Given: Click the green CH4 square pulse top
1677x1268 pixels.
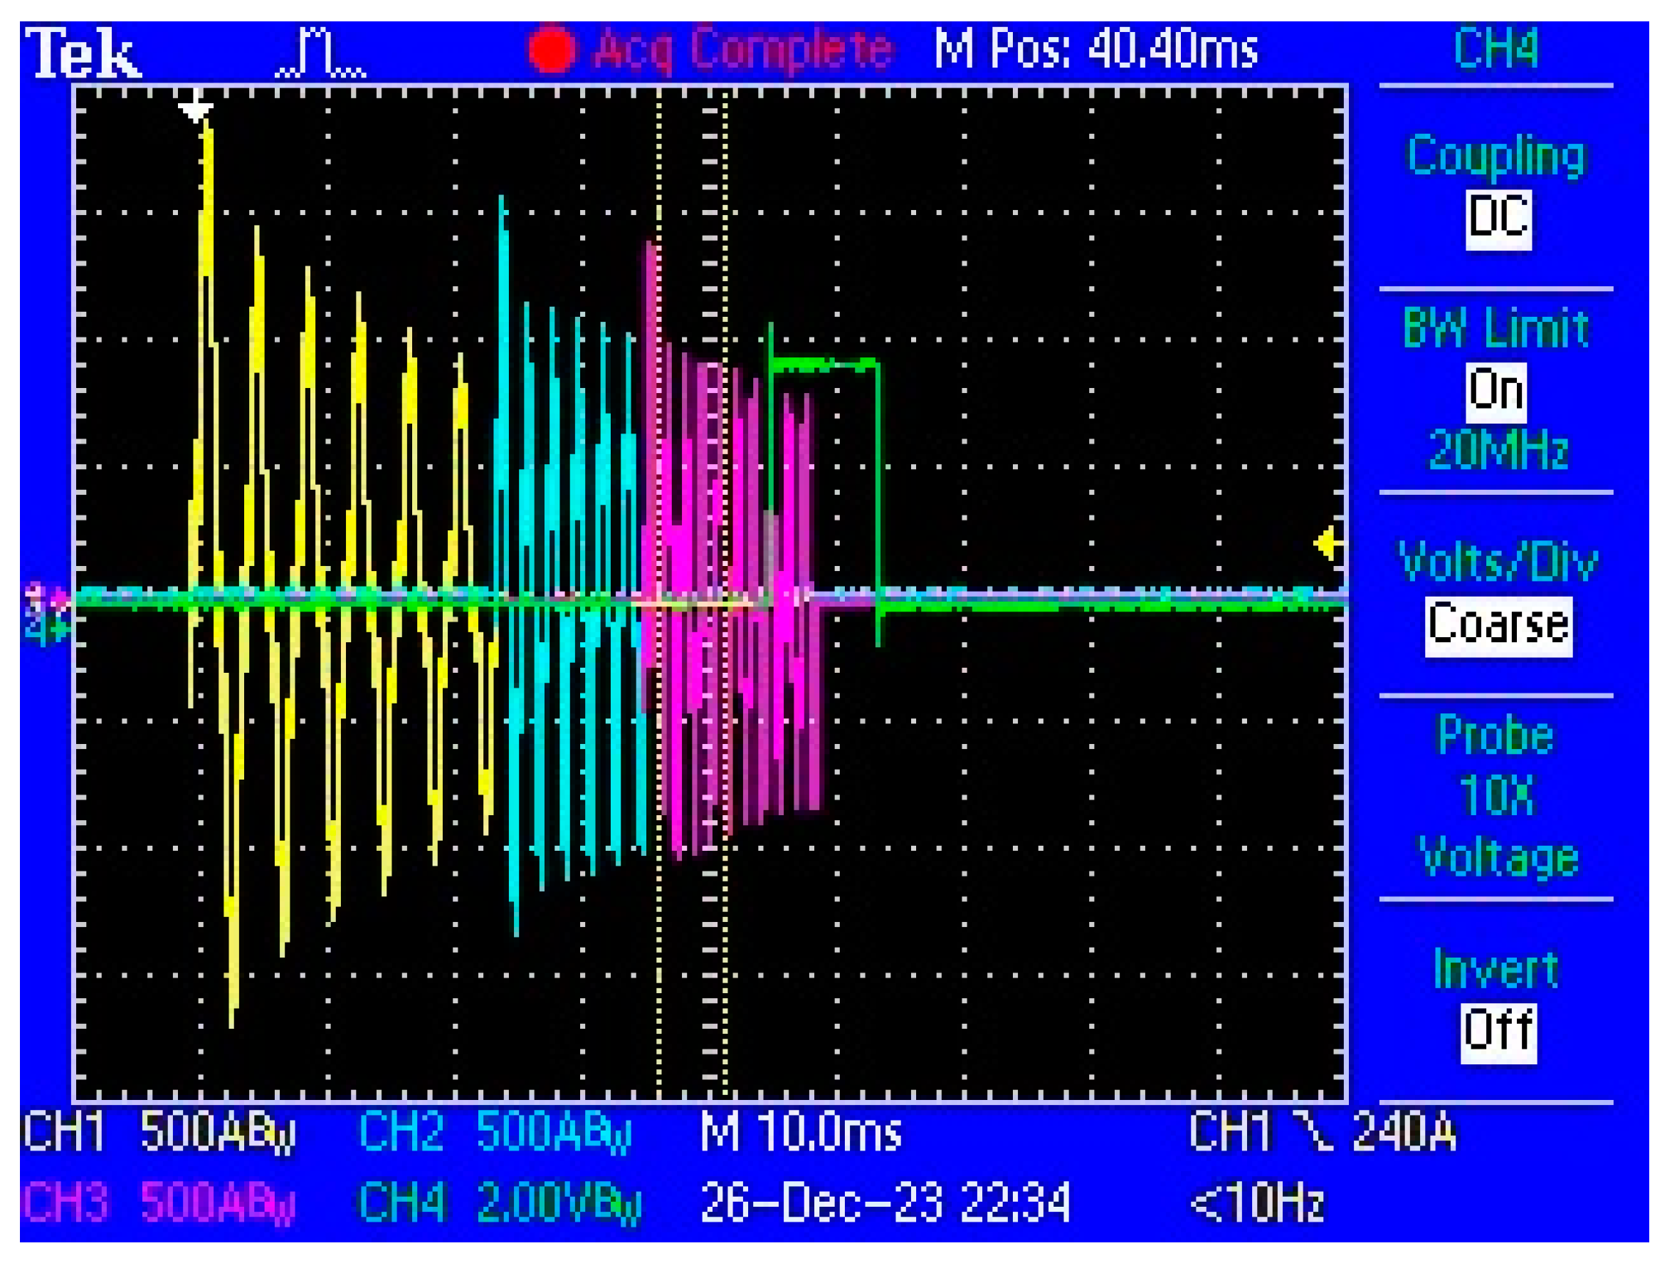Looking at the screenshot, I should pos(824,365).
